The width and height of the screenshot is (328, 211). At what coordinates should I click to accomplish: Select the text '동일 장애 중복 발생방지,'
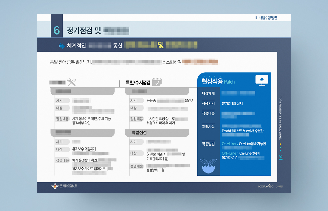71,62
